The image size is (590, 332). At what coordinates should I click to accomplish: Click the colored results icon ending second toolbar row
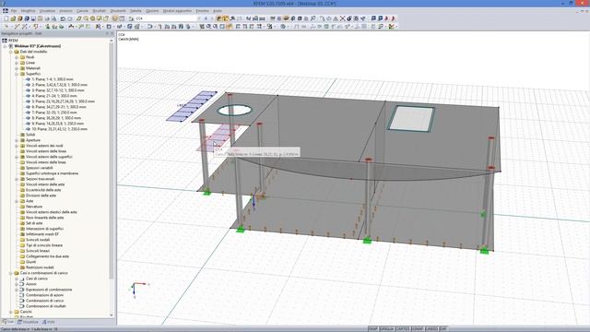(x=392, y=27)
